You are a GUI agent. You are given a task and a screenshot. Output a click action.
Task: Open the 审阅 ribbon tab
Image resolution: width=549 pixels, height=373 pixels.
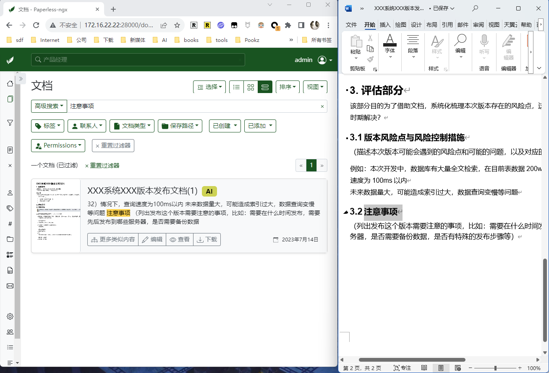[x=478, y=25]
